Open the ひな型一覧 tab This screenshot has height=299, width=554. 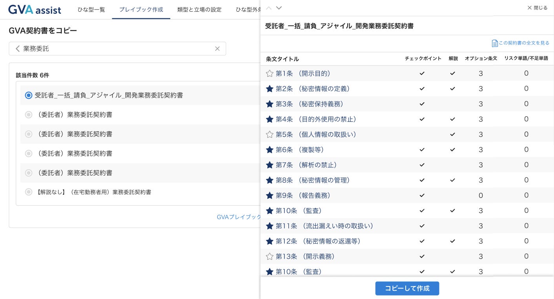coord(91,9)
